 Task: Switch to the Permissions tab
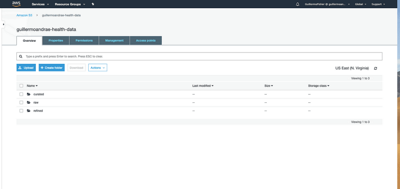pos(84,40)
